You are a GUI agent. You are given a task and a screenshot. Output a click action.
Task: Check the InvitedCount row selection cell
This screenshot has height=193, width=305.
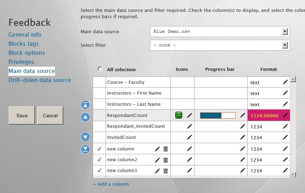point(99,137)
